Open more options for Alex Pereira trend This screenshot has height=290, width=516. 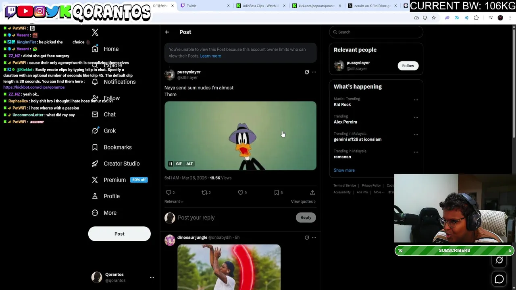coord(416,117)
